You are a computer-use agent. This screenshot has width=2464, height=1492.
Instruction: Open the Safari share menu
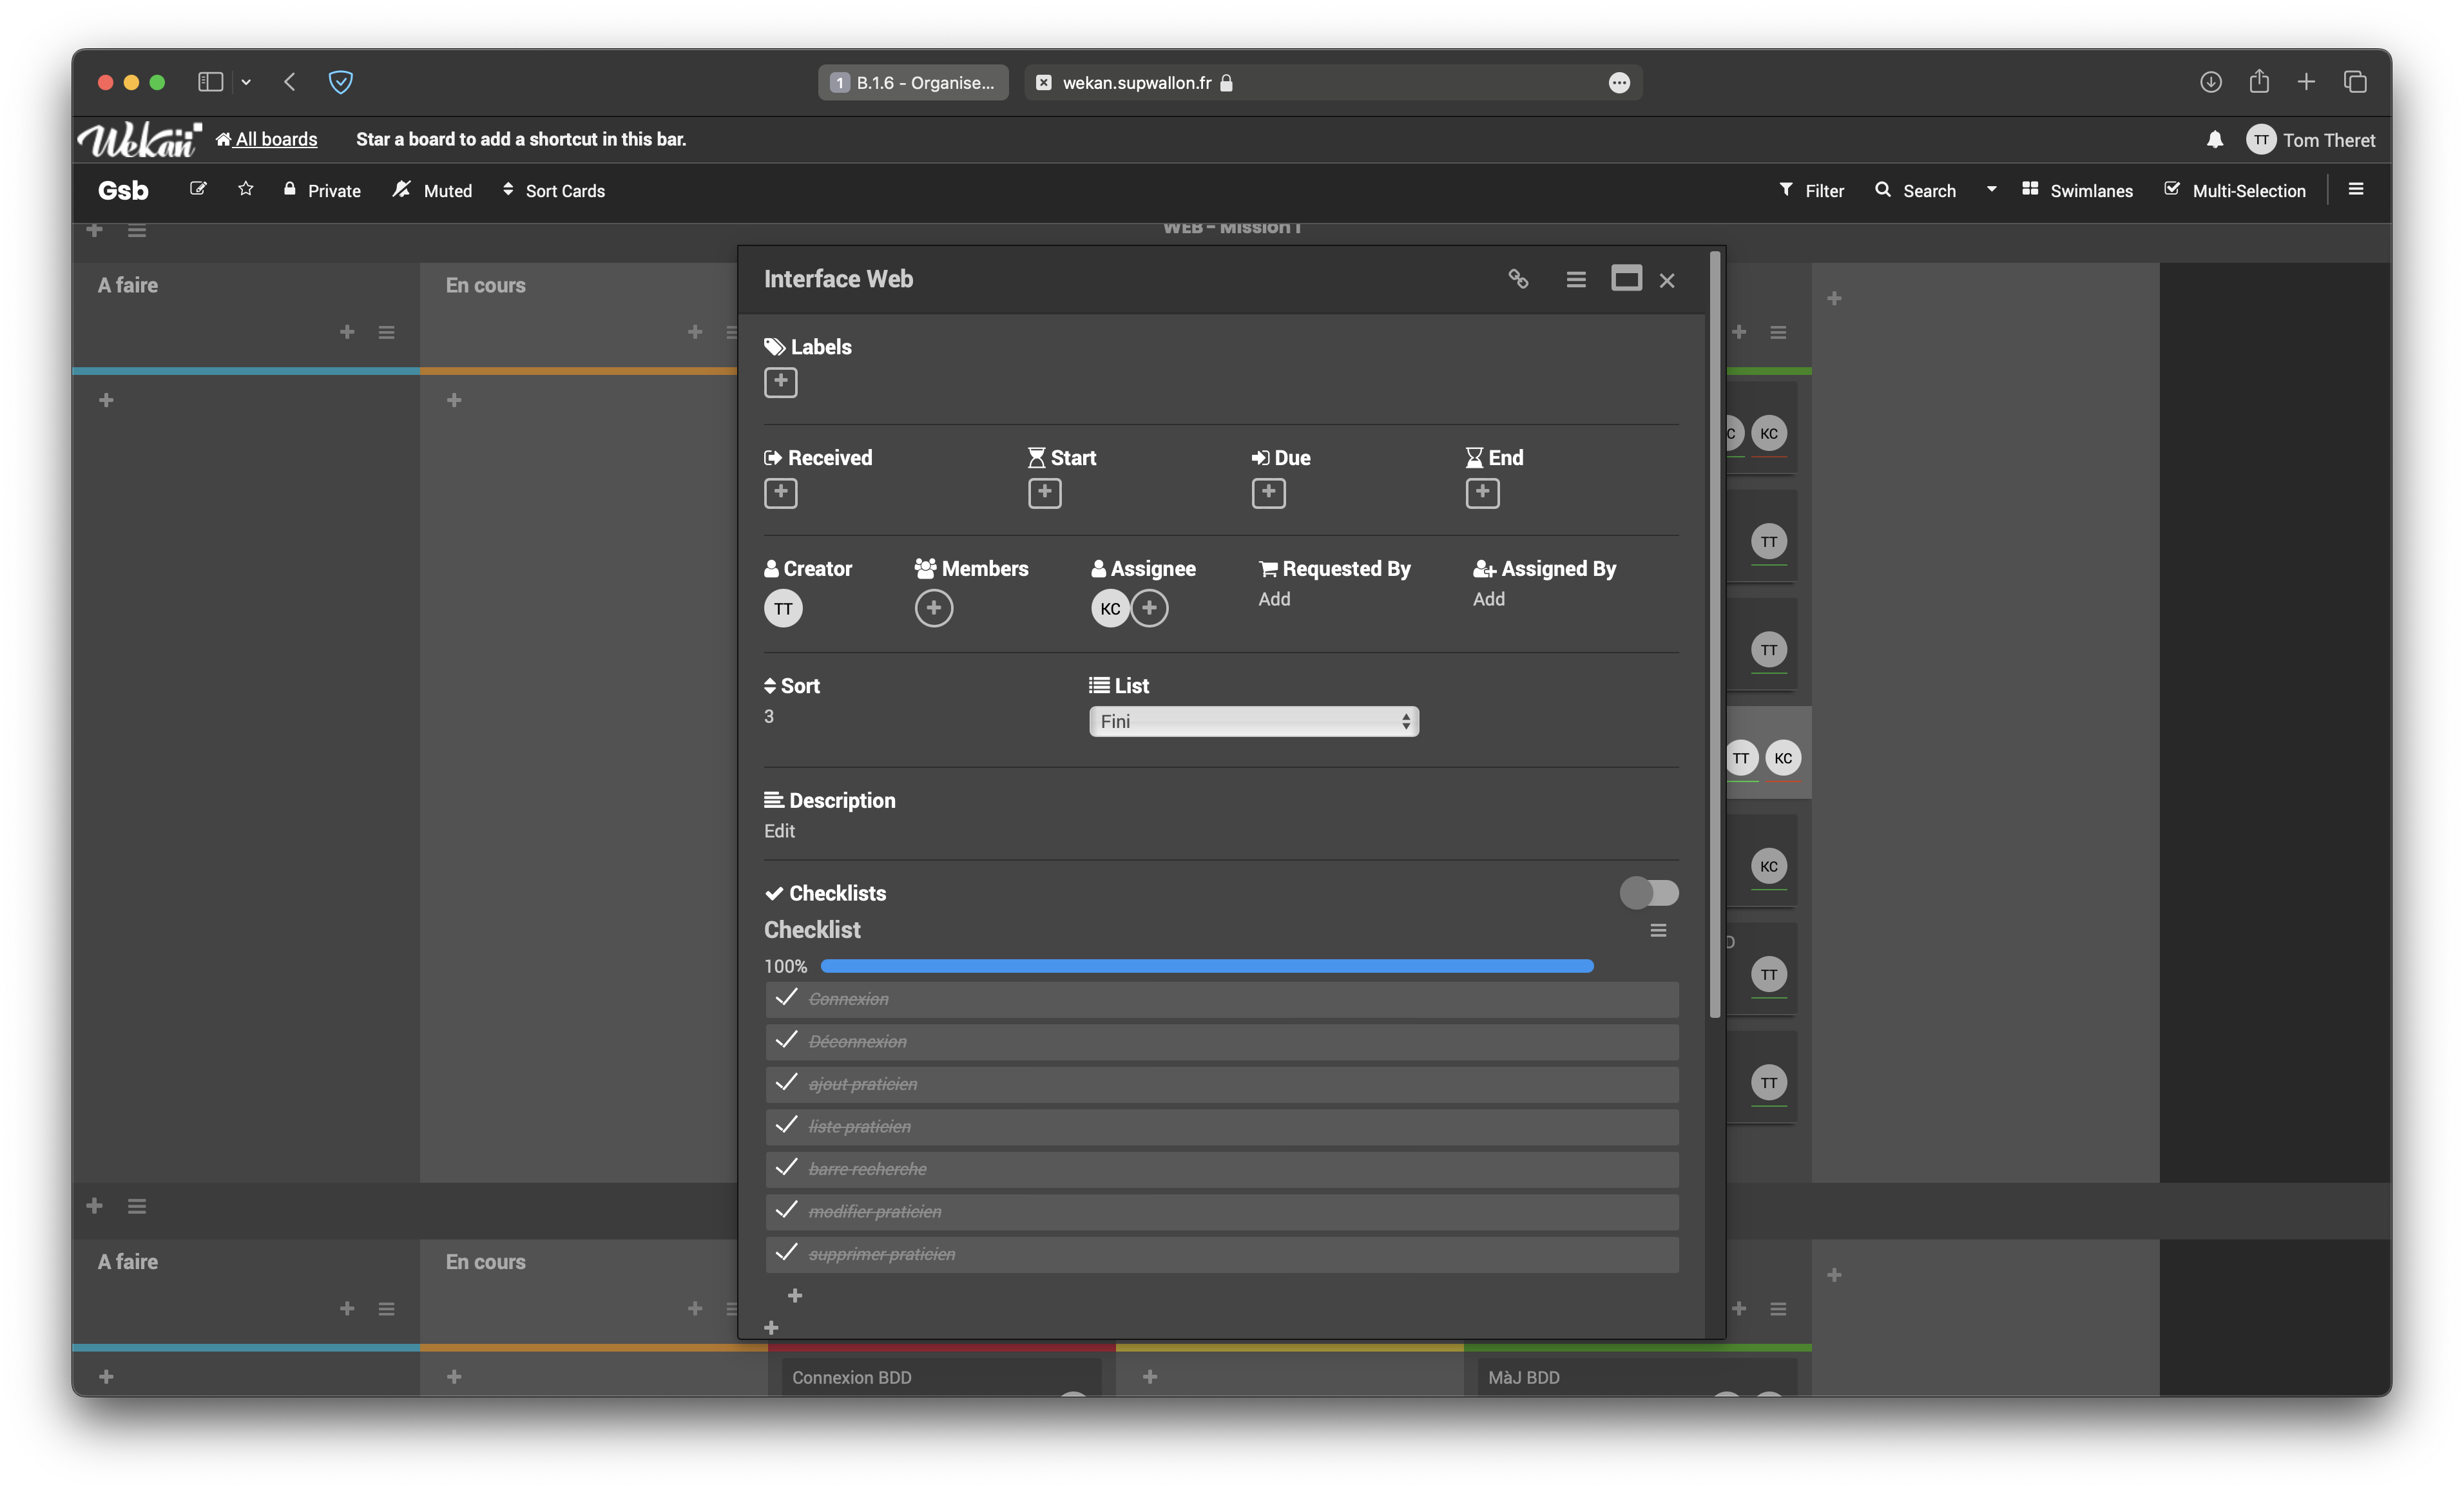click(2259, 81)
